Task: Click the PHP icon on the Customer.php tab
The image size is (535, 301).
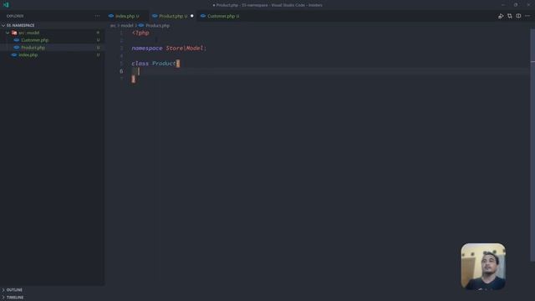Action: click(202, 16)
